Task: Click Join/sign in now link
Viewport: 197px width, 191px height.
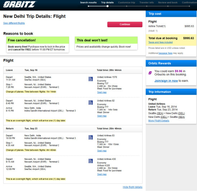Action: [166, 81]
